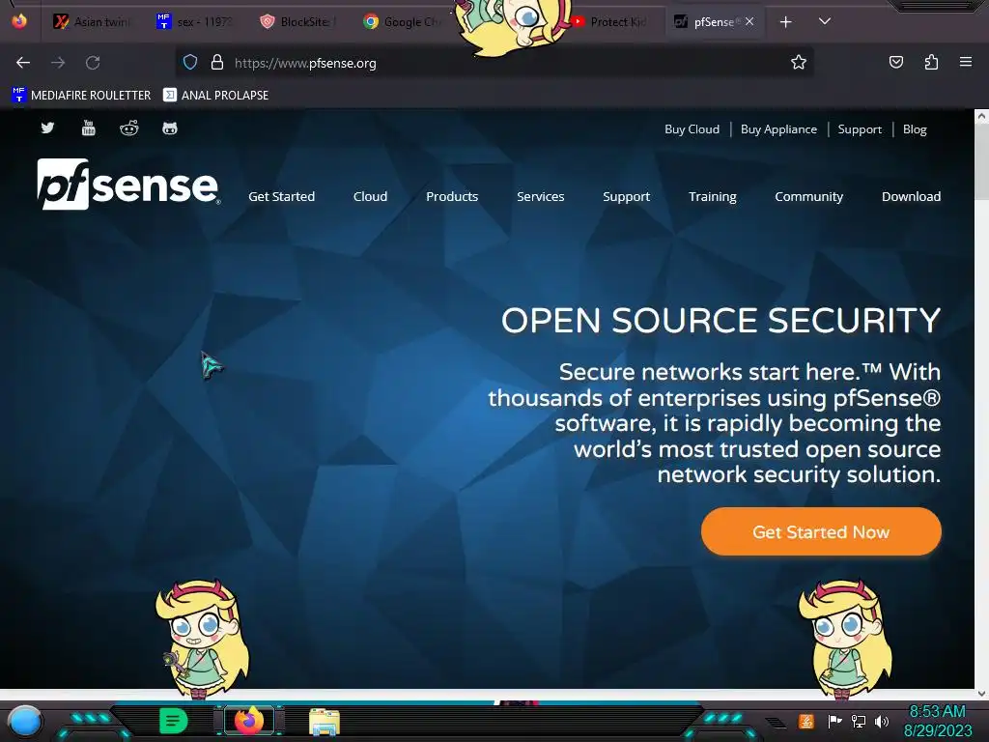The height and width of the screenshot is (742, 989).
Task: Click the Buy Cloud link
Action: [x=692, y=129]
